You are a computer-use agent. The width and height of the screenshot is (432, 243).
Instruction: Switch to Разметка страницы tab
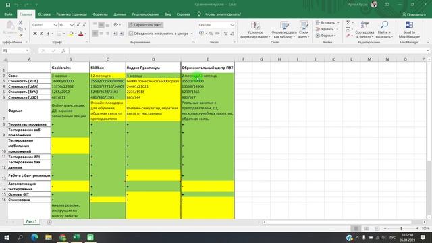72,14
